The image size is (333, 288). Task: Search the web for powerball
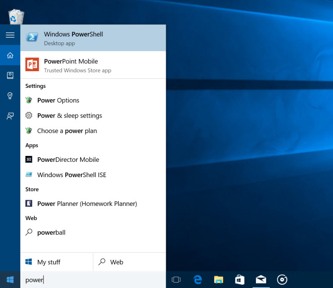pyautogui.click(x=51, y=233)
